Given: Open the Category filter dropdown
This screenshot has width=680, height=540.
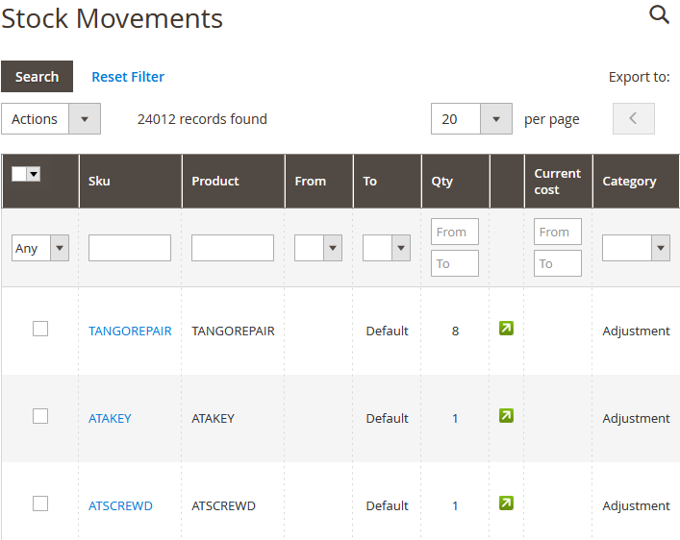Looking at the screenshot, I should [x=636, y=248].
